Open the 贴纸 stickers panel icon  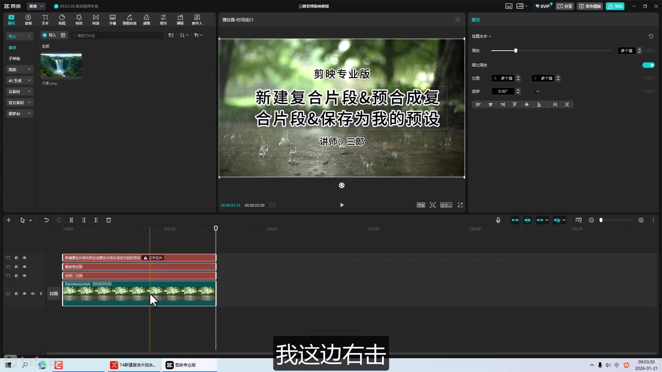(62, 19)
